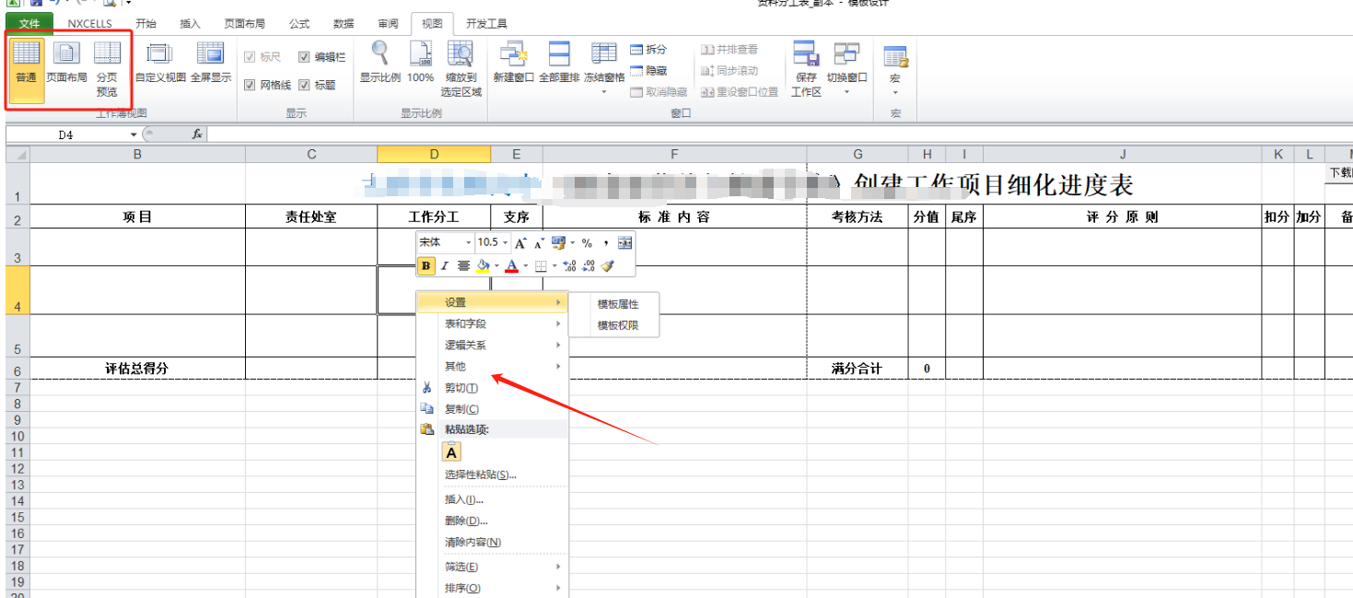This screenshot has height=598, width=1353.
Task: Open the 表和字段 context menu item
Action: coord(466,323)
